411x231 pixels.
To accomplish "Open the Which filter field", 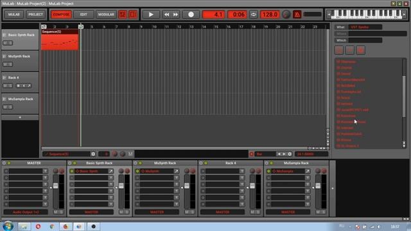I will [365, 40].
